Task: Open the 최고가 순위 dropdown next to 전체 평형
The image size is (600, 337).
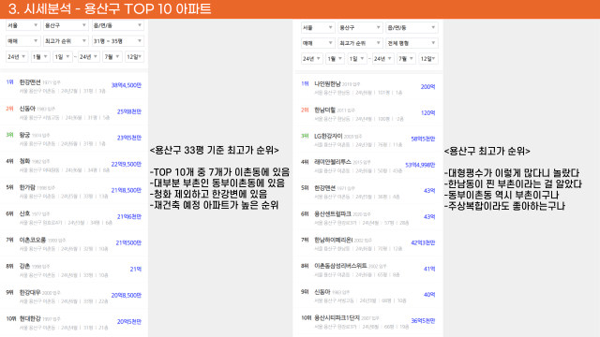Action: [360, 43]
